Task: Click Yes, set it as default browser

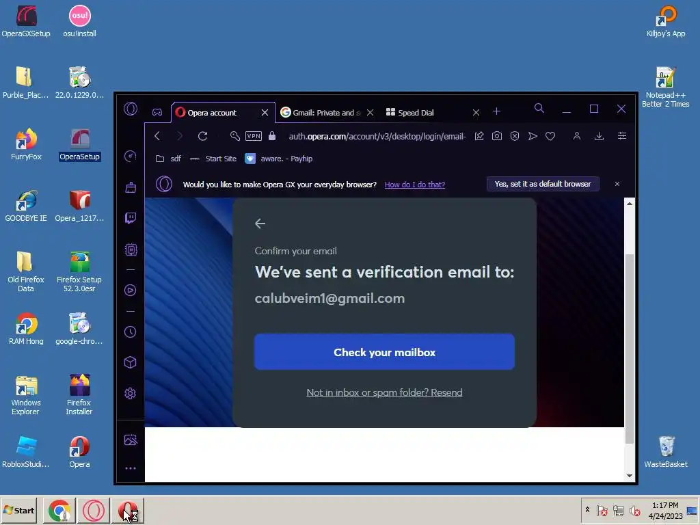Action: tap(543, 184)
